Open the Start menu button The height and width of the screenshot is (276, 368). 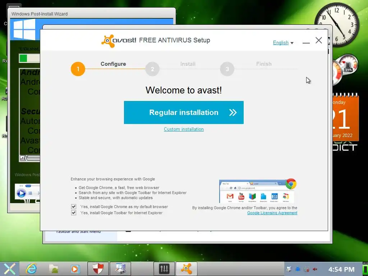pos(9,269)
